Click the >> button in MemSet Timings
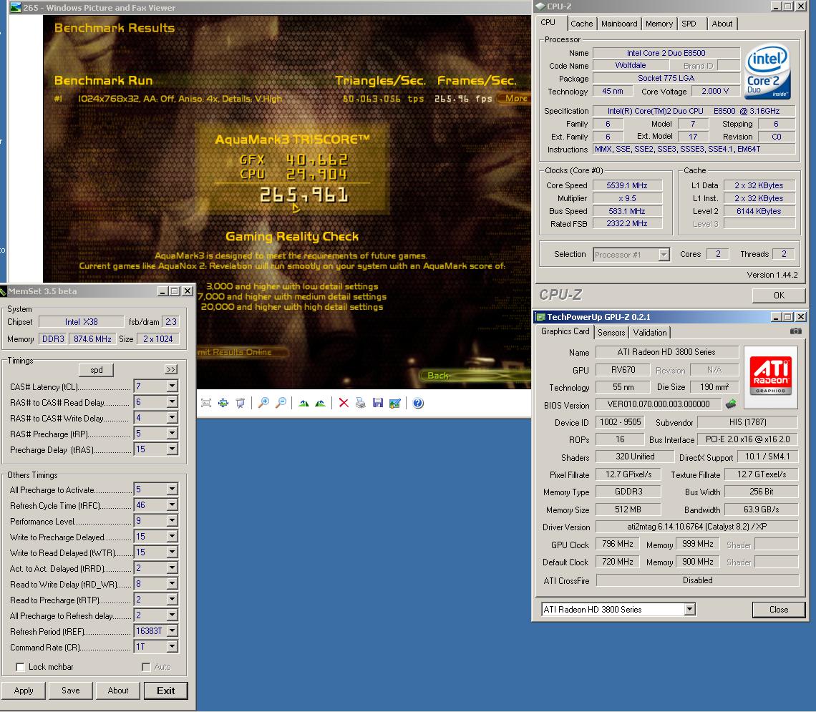The width and height of the screenshot is (816, 712). click(170, 369)
